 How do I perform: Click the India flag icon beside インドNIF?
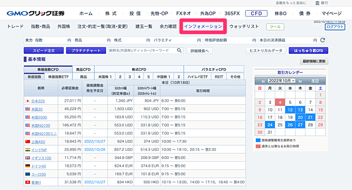point(27,150)
